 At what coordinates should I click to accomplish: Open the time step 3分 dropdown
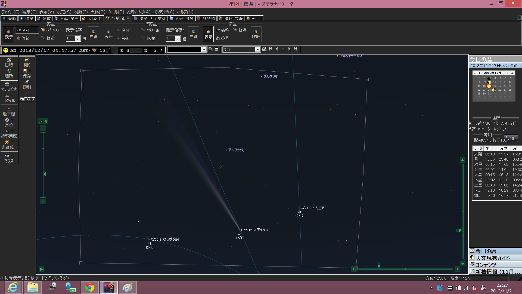(257, 49)
